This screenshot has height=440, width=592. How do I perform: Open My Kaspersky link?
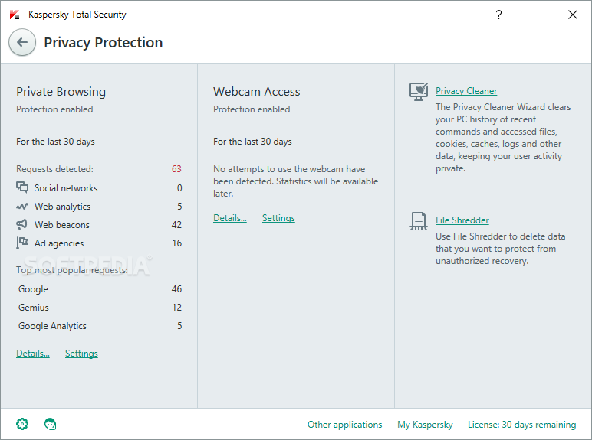[425, 425]
